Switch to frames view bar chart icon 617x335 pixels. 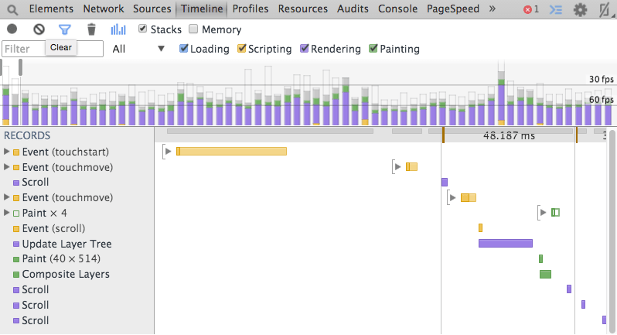pyautogui.click(x=118, y=29)
